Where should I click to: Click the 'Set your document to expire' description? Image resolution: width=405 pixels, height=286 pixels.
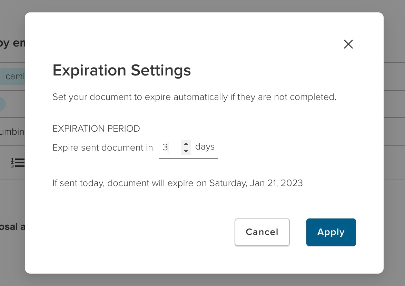click(194, 97)
